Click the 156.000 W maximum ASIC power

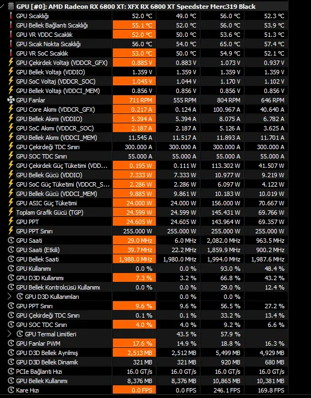coord(226,203)
